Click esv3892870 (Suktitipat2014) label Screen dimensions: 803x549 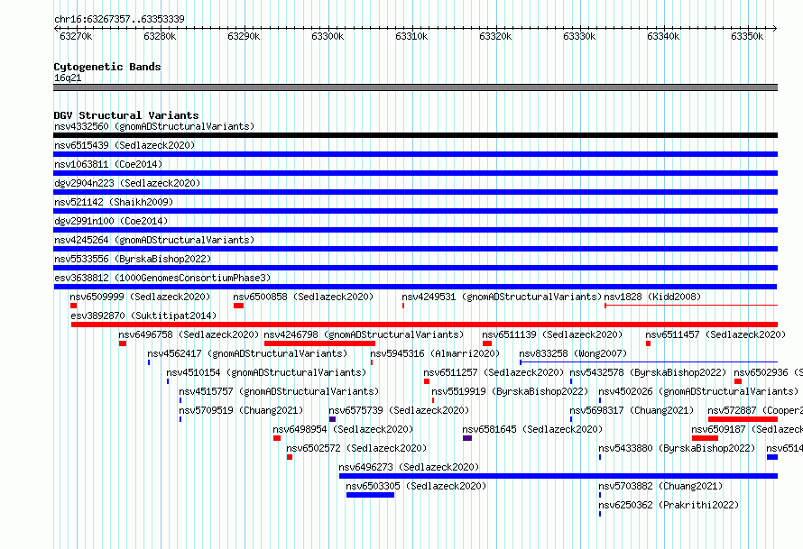pos(143,316)
